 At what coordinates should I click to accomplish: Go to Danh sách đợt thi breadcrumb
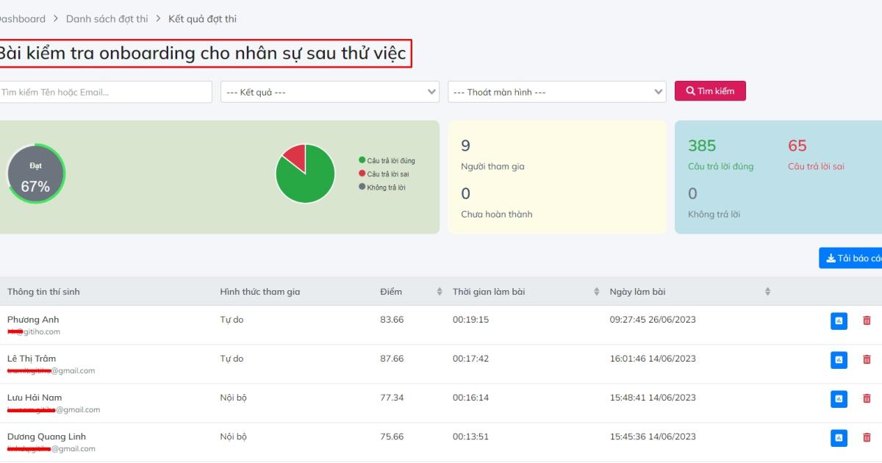tap(107, 18)
